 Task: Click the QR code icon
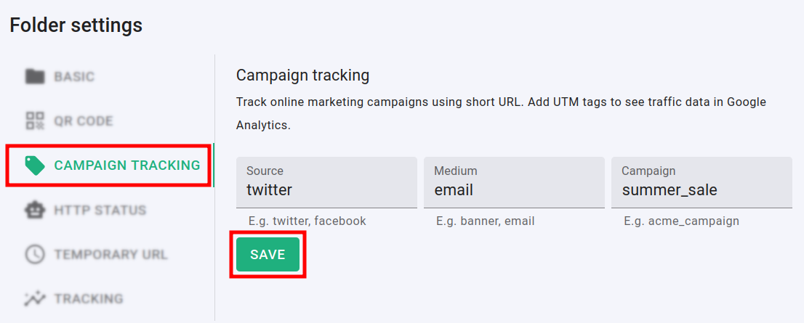pos(35,120)
